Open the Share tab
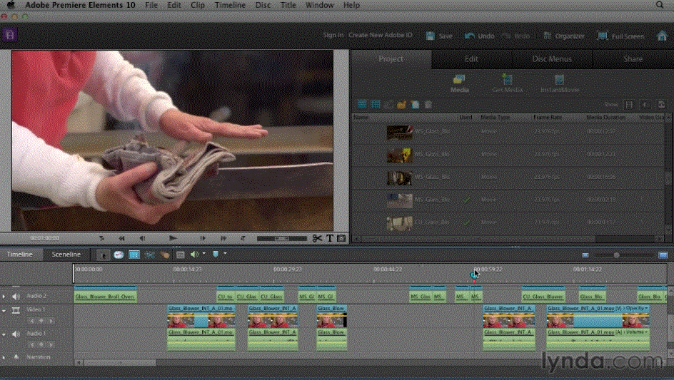Screen dimensions: 674x380 pyautogui.click(x=633, y=59)
